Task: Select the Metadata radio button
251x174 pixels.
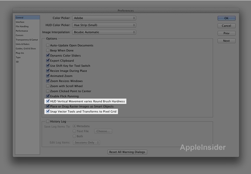Action: tap(74, 126)
